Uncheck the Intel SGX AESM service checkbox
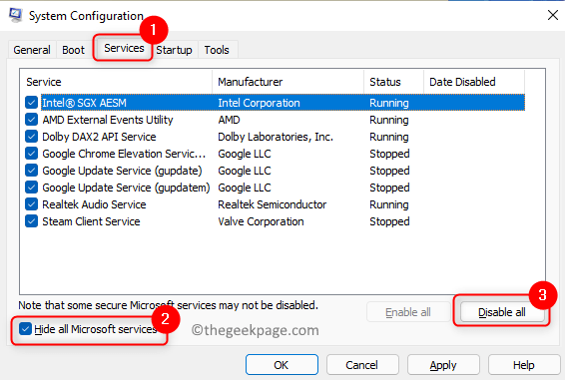Image resolution: width=565 pixels, height=380 pixels. (x=31, y=103)
